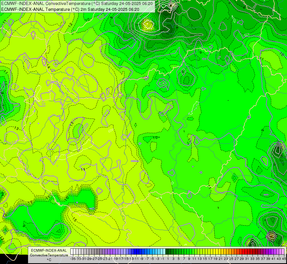The height and width of the screenshot is (264, 287).
Task: Click the ConvectiveTemperature title line at the top
Action: click(x=77, y=4)
